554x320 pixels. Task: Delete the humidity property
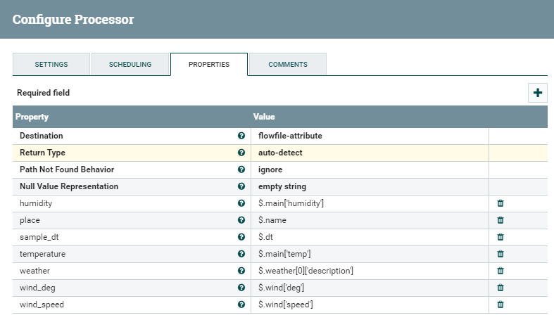point(501,203)
